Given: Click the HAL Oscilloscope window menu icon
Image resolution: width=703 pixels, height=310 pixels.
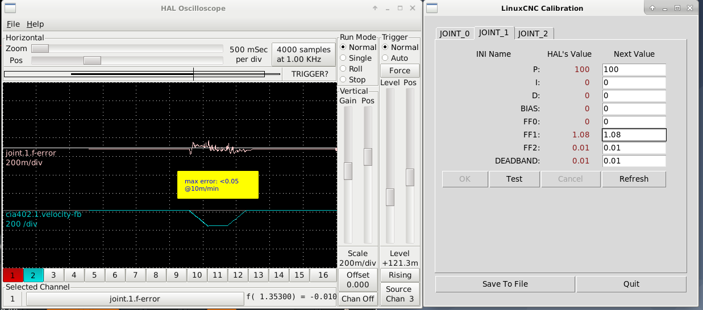Looking at the screenshot, I should coord(10,8).
